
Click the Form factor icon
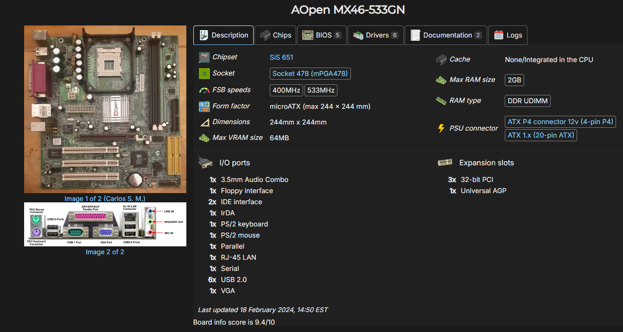204,106
